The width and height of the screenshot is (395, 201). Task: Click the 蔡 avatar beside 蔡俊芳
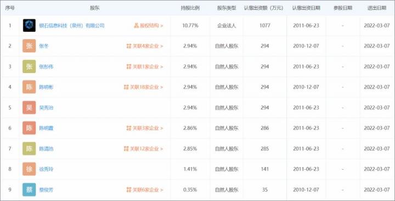(29, 190)
